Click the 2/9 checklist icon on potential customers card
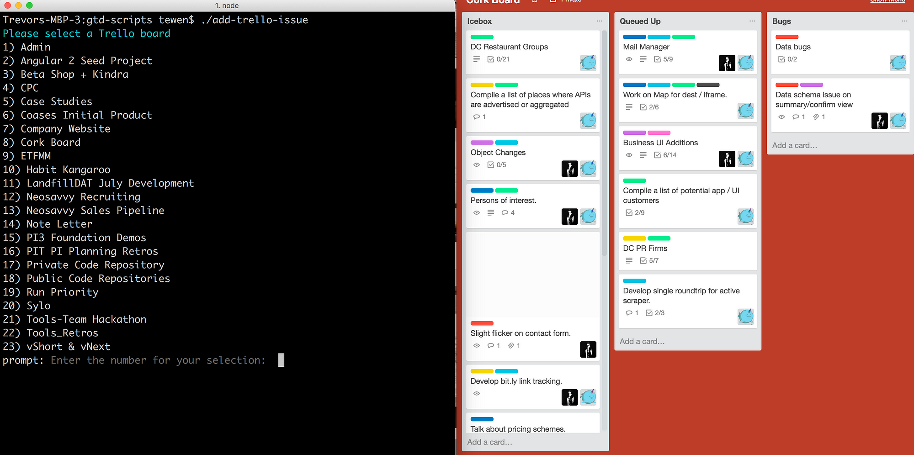The width and height of the screenshot is (914, 455). point(629,213)
